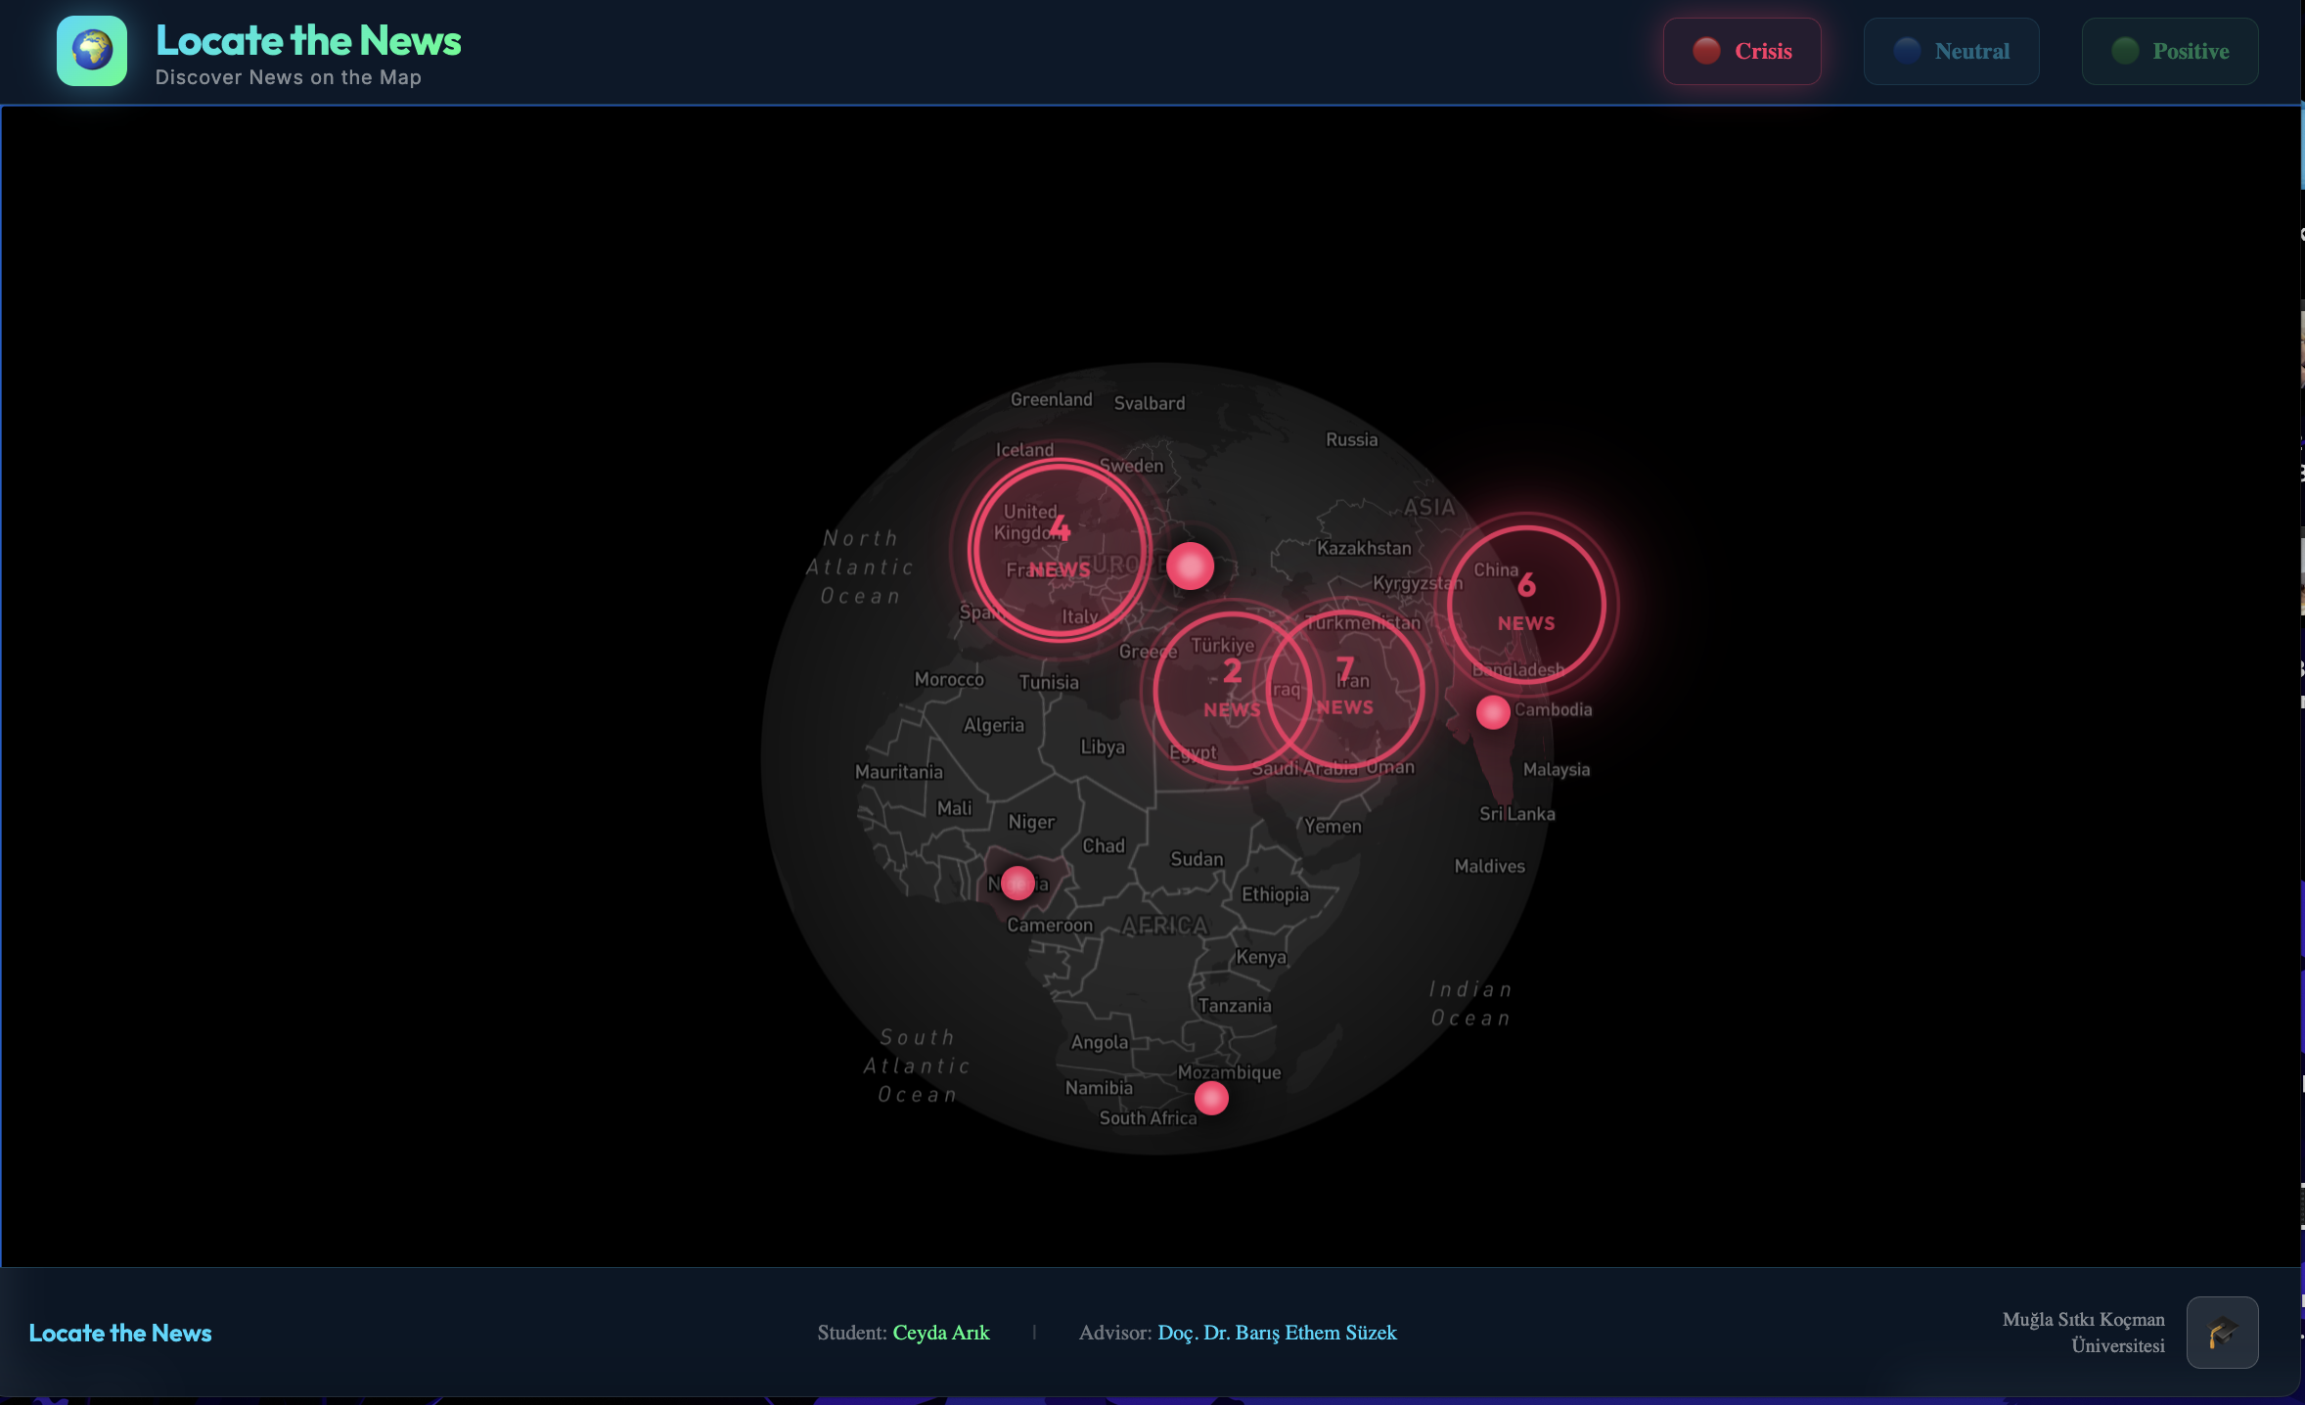2305x1405 pixels.
Task: Select the news marker near Mozambique
Action: [1211, 1098]
